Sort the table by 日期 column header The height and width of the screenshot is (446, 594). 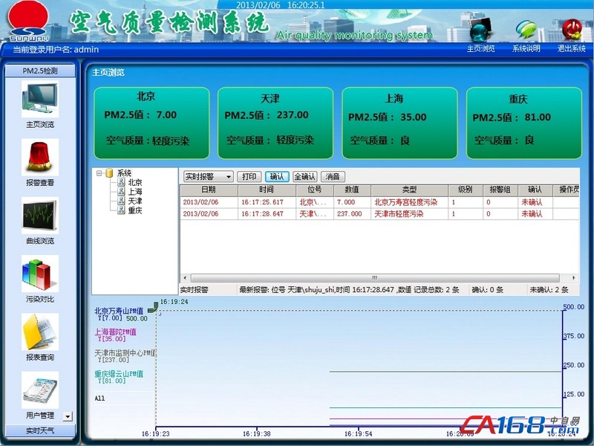tap(209, 190)
